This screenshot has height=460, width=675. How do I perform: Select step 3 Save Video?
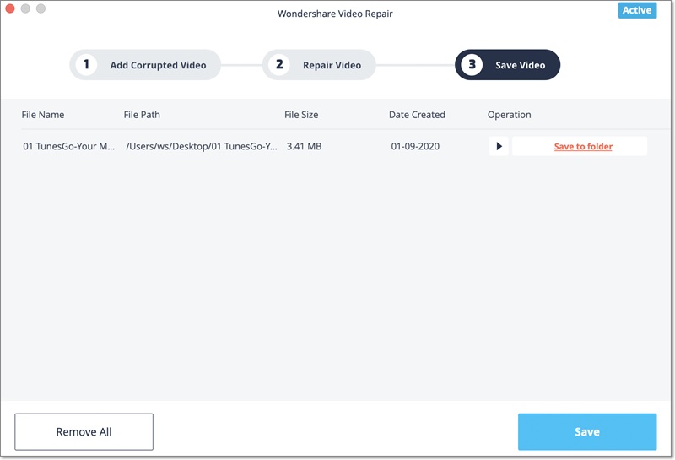pos(508,65)
